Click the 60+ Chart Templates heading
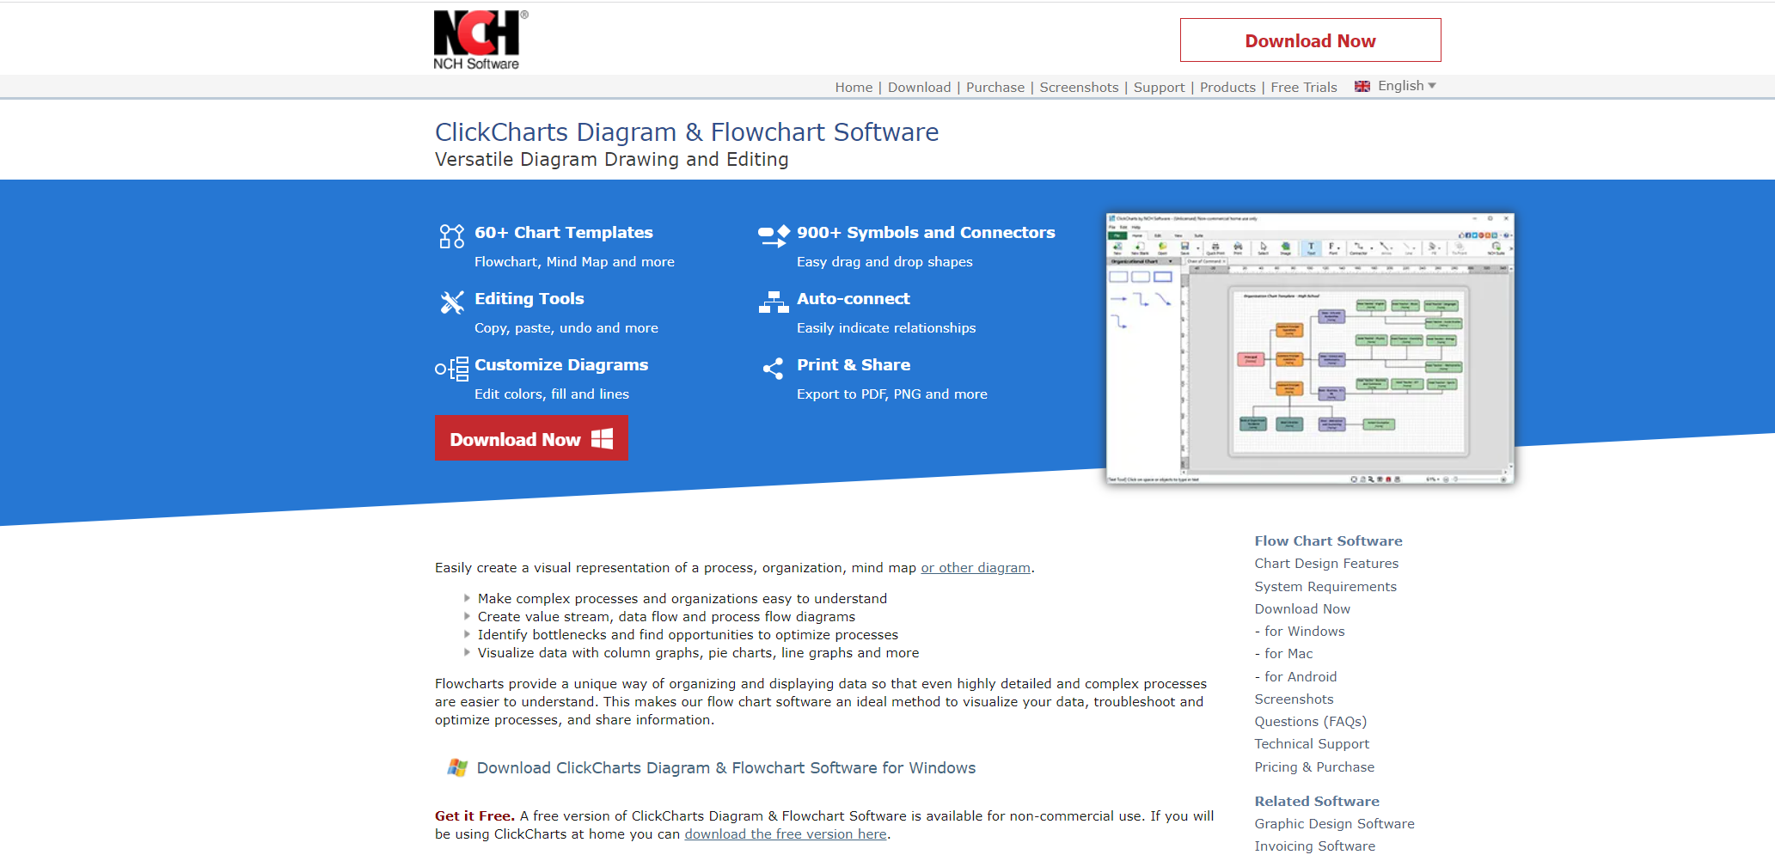1775x861 pixels. pyautogui.click(x=564, y=233)
